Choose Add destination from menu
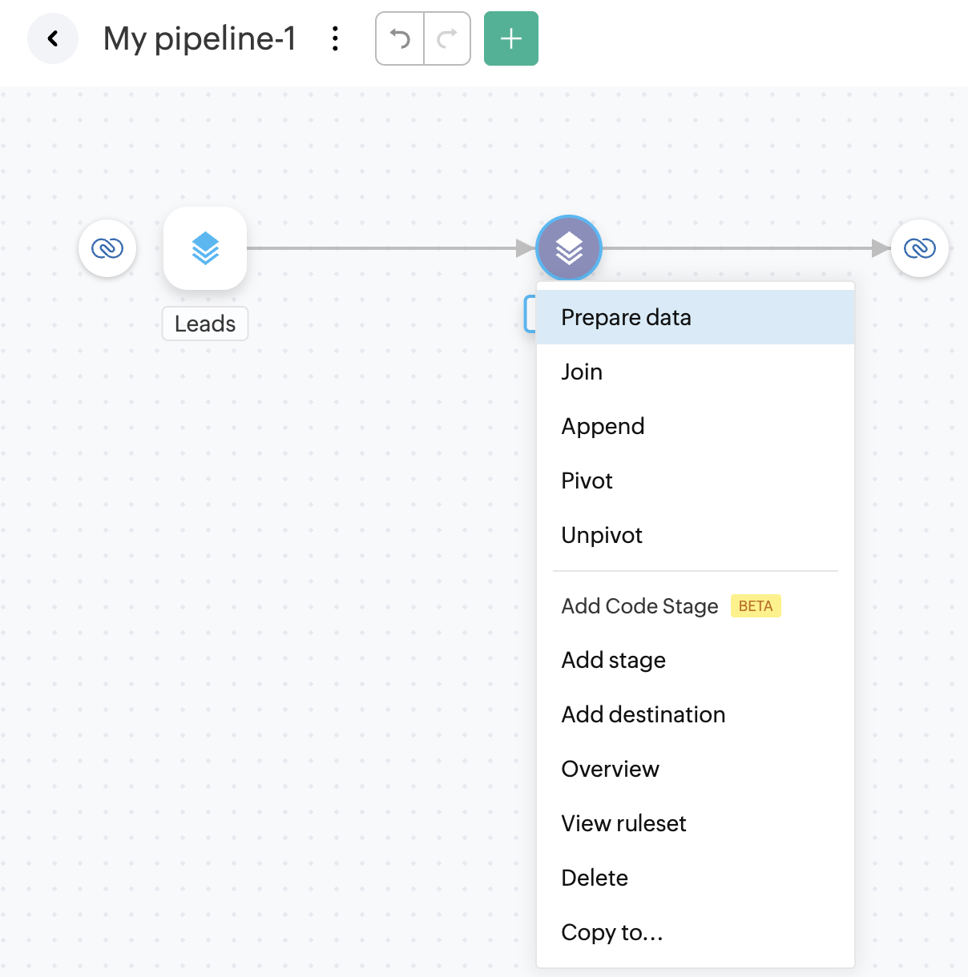The height and width of the screenshot is (977, 968). [x=643, y=714]
